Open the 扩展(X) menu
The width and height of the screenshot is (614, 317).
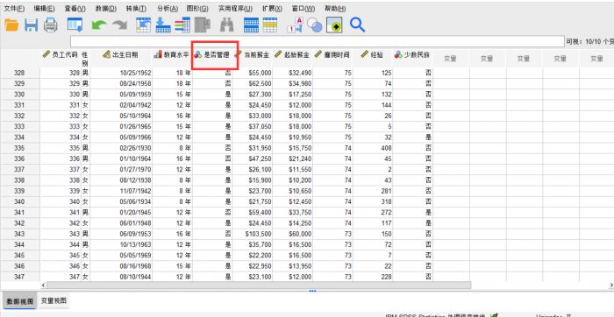[272, 8]
